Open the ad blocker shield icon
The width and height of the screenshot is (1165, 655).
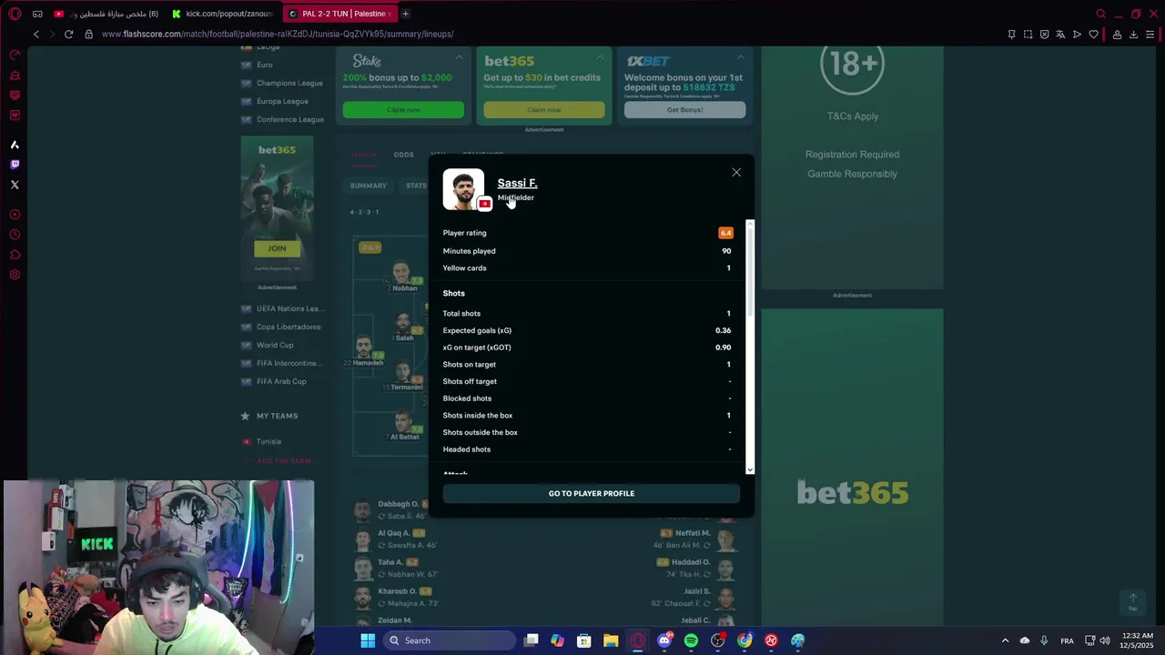point(1044,35)
